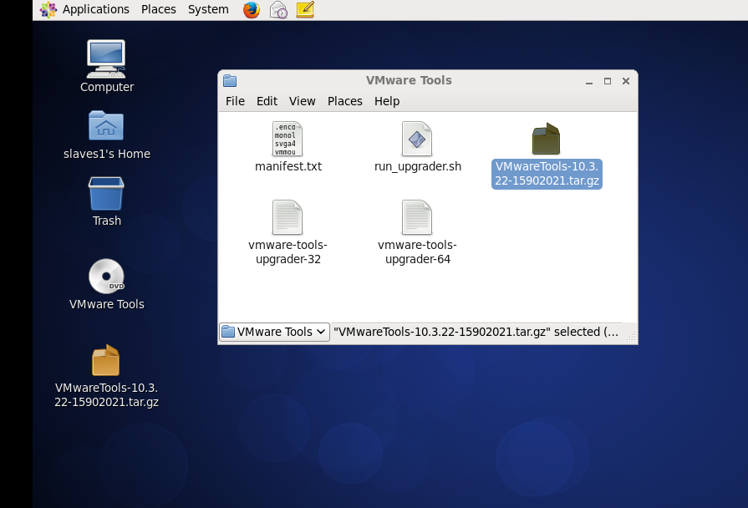Screen dimensions: 748x508
Task: Open slaves1's Home folder on the desktop
Action: (105, 126)
